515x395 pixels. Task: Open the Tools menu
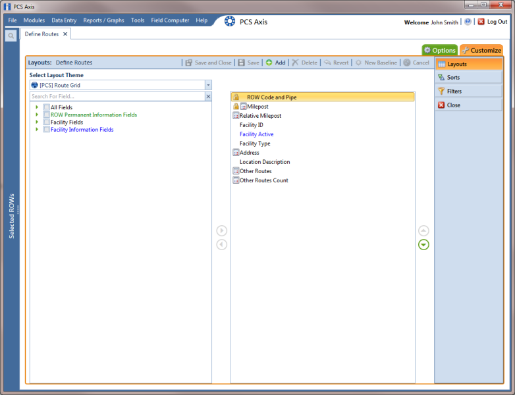point(138,20)
